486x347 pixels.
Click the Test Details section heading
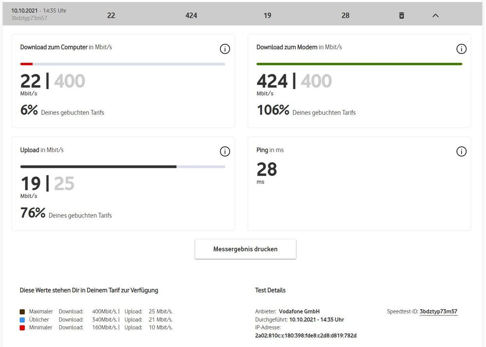(x=270, y=290)
